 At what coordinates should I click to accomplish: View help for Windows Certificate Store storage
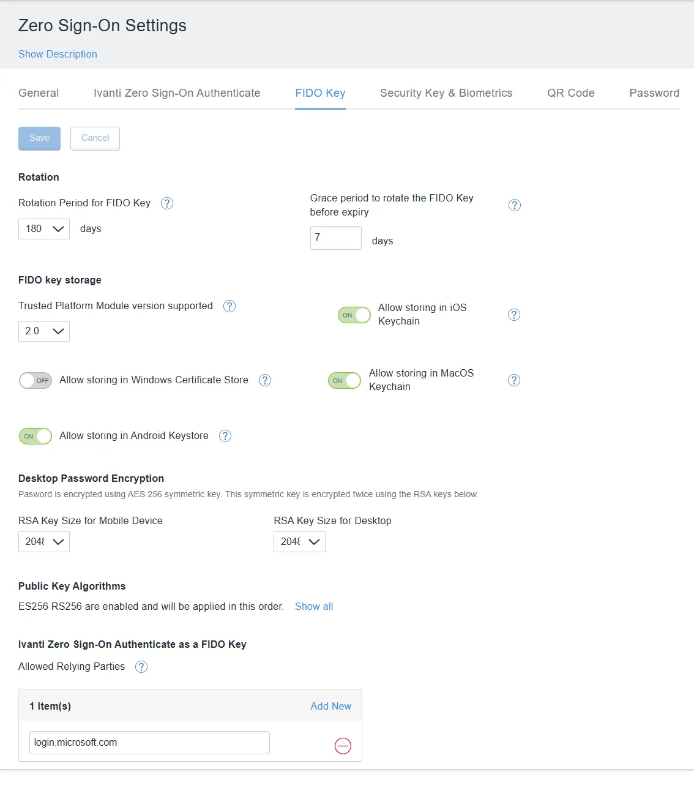click(265, 380)
